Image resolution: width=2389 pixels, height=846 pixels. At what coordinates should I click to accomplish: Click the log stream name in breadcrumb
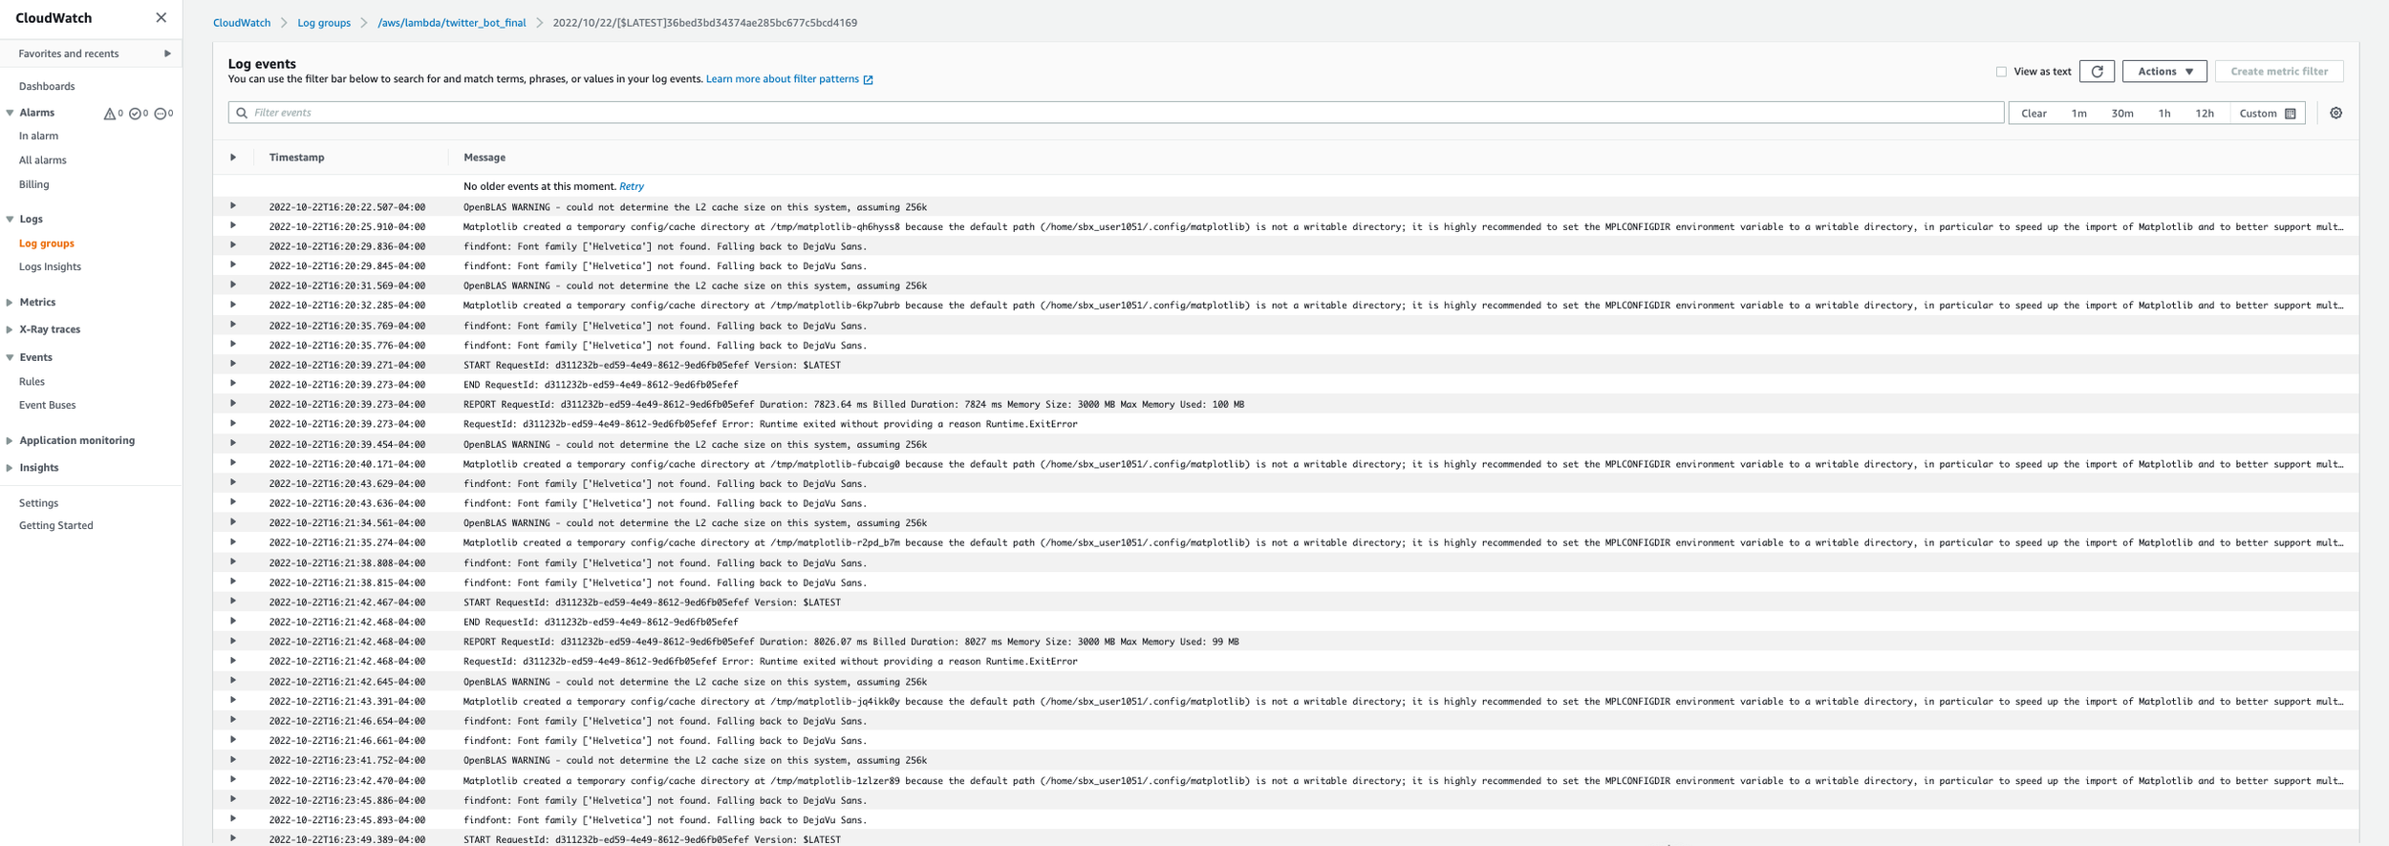point(704,23)
